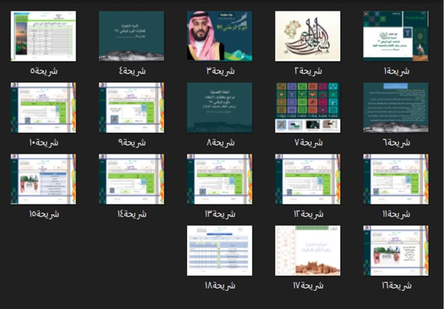Choose slide 11 thumbnail
Screen dimensions: 444x309
(396, 179)
